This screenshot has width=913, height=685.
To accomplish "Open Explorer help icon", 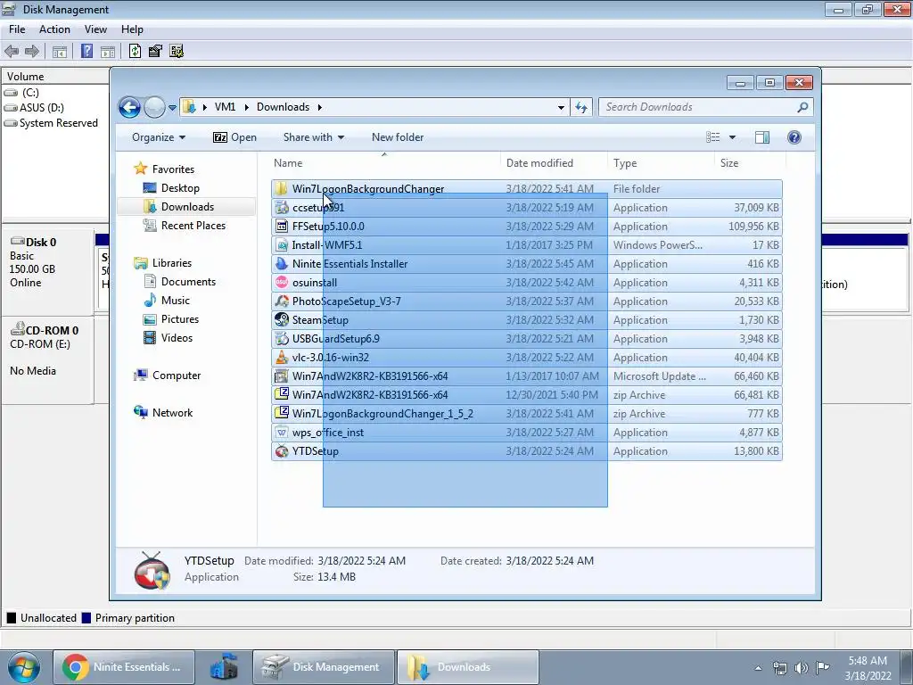I will coord(794,137).
